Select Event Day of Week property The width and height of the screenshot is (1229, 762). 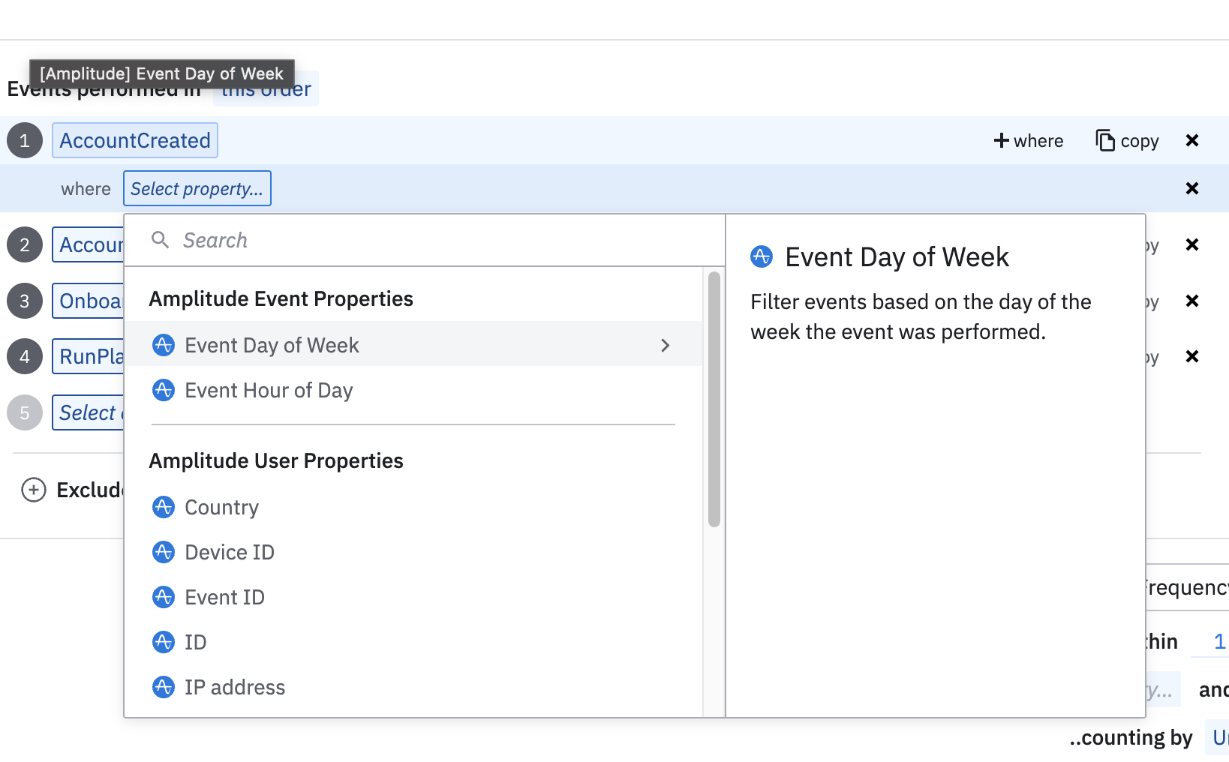pyautogui.click(x=272, y=345)
